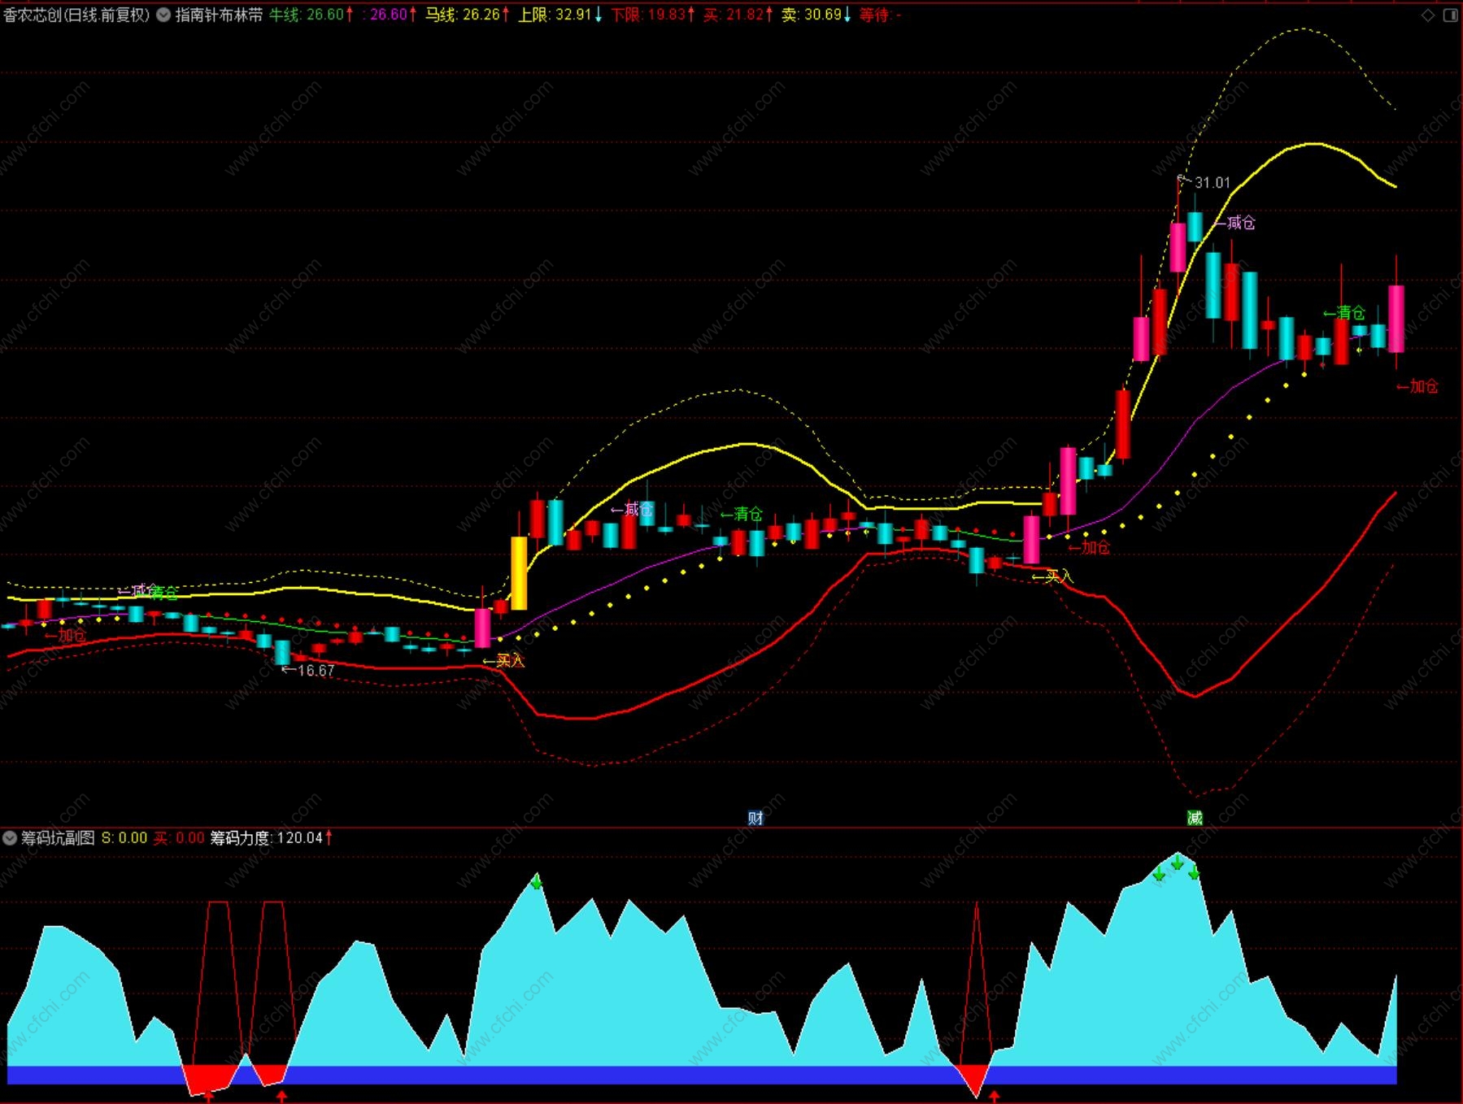1463x1104 pixels.
Task: Toggle the side panel icon at top-right
Action: point(1450,15)
